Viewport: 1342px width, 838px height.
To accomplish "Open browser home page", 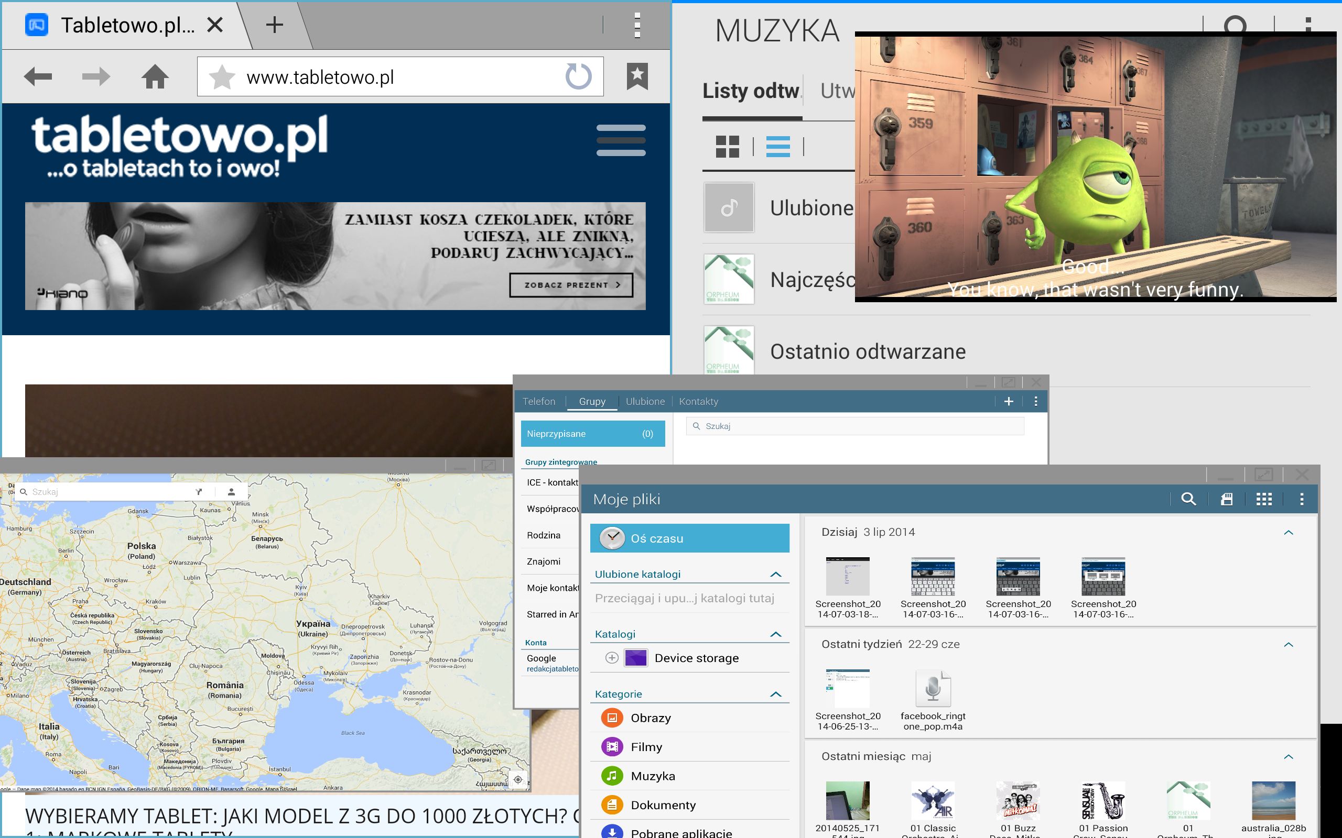I will 155,76.
